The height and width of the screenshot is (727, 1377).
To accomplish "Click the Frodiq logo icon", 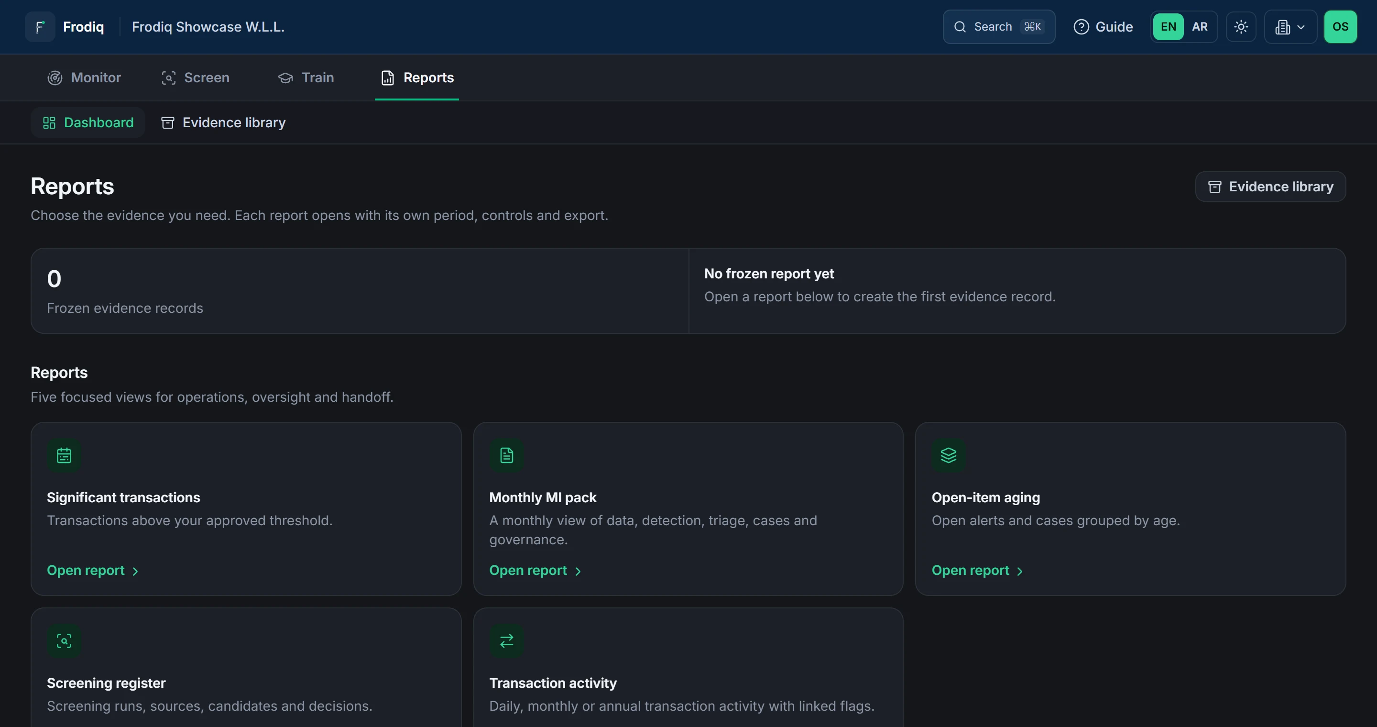I will [40, 27].
